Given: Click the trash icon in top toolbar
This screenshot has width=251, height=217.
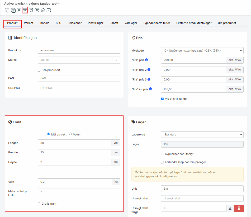Looking at the screenshot, I should pos(43,11).
